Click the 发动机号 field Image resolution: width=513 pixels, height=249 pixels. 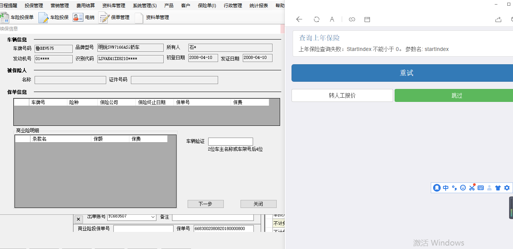point(53,59)
